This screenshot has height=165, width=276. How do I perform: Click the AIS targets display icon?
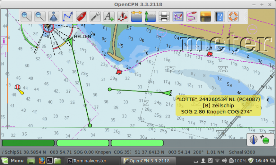click(x=123, y=16)
